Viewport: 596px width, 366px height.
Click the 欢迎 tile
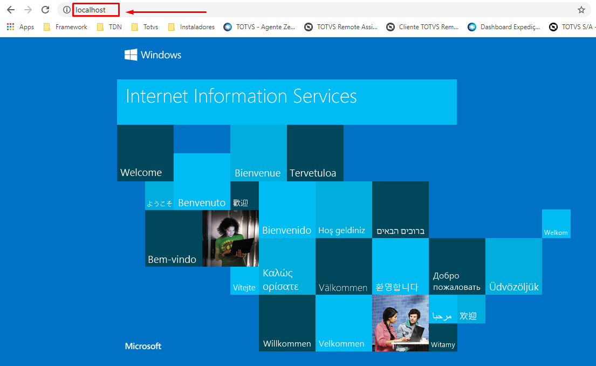pyautogui.click(x=471, y=309)
